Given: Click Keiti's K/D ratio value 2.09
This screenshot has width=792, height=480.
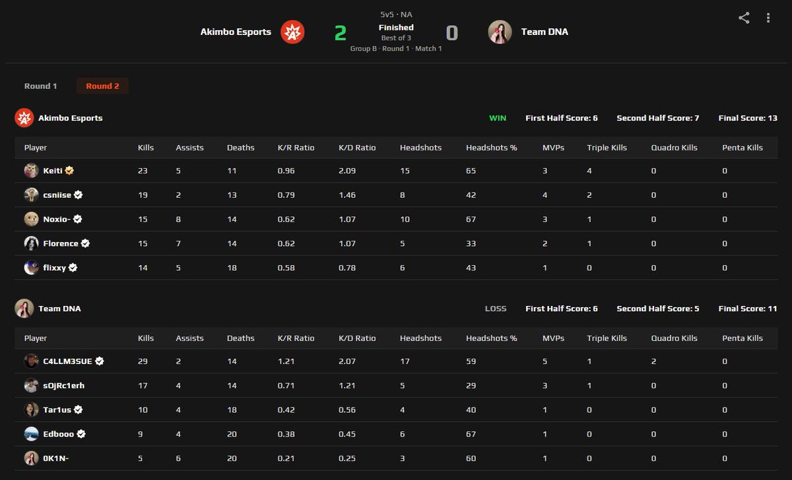Looking at the screenshot, I should pyautogui.click(x=348, y=171).
